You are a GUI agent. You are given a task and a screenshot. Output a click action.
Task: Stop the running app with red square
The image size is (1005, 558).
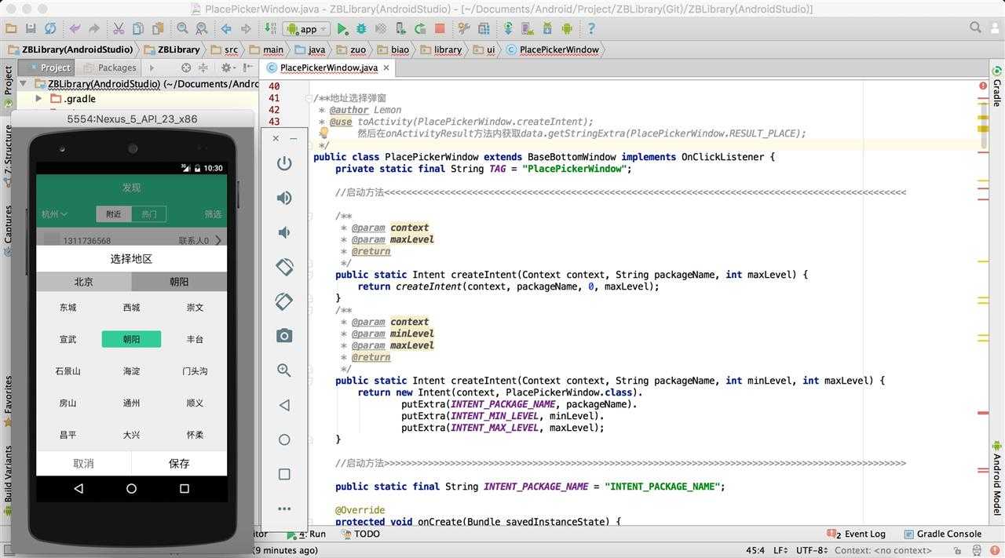click(x=440, y=28)
